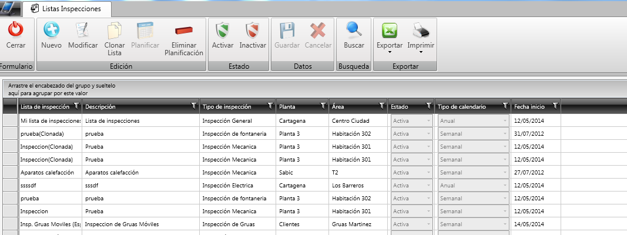Click the Inactivar red shield icon

click(x=252, y=30)
